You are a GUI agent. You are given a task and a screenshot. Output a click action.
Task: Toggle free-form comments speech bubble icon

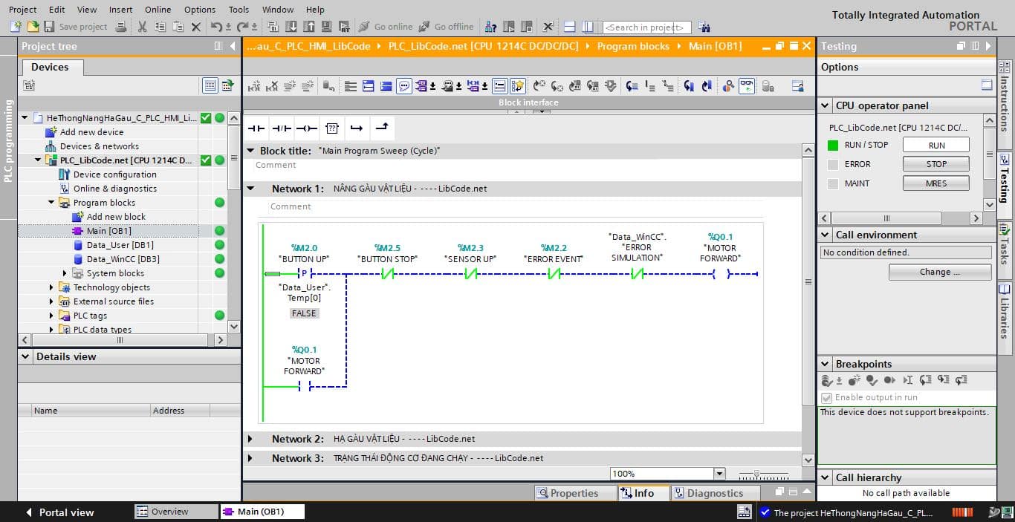(404, 86)
